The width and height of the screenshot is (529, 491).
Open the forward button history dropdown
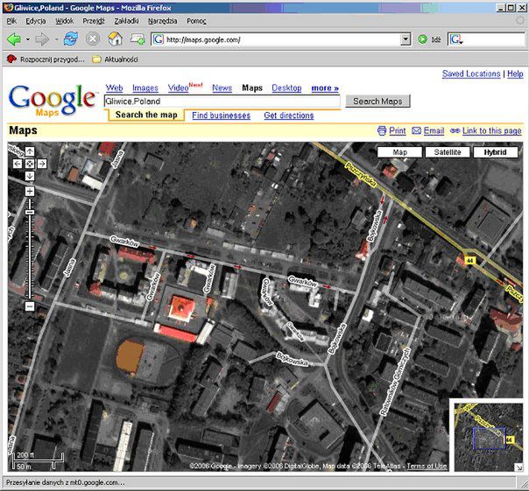(56, 39)
